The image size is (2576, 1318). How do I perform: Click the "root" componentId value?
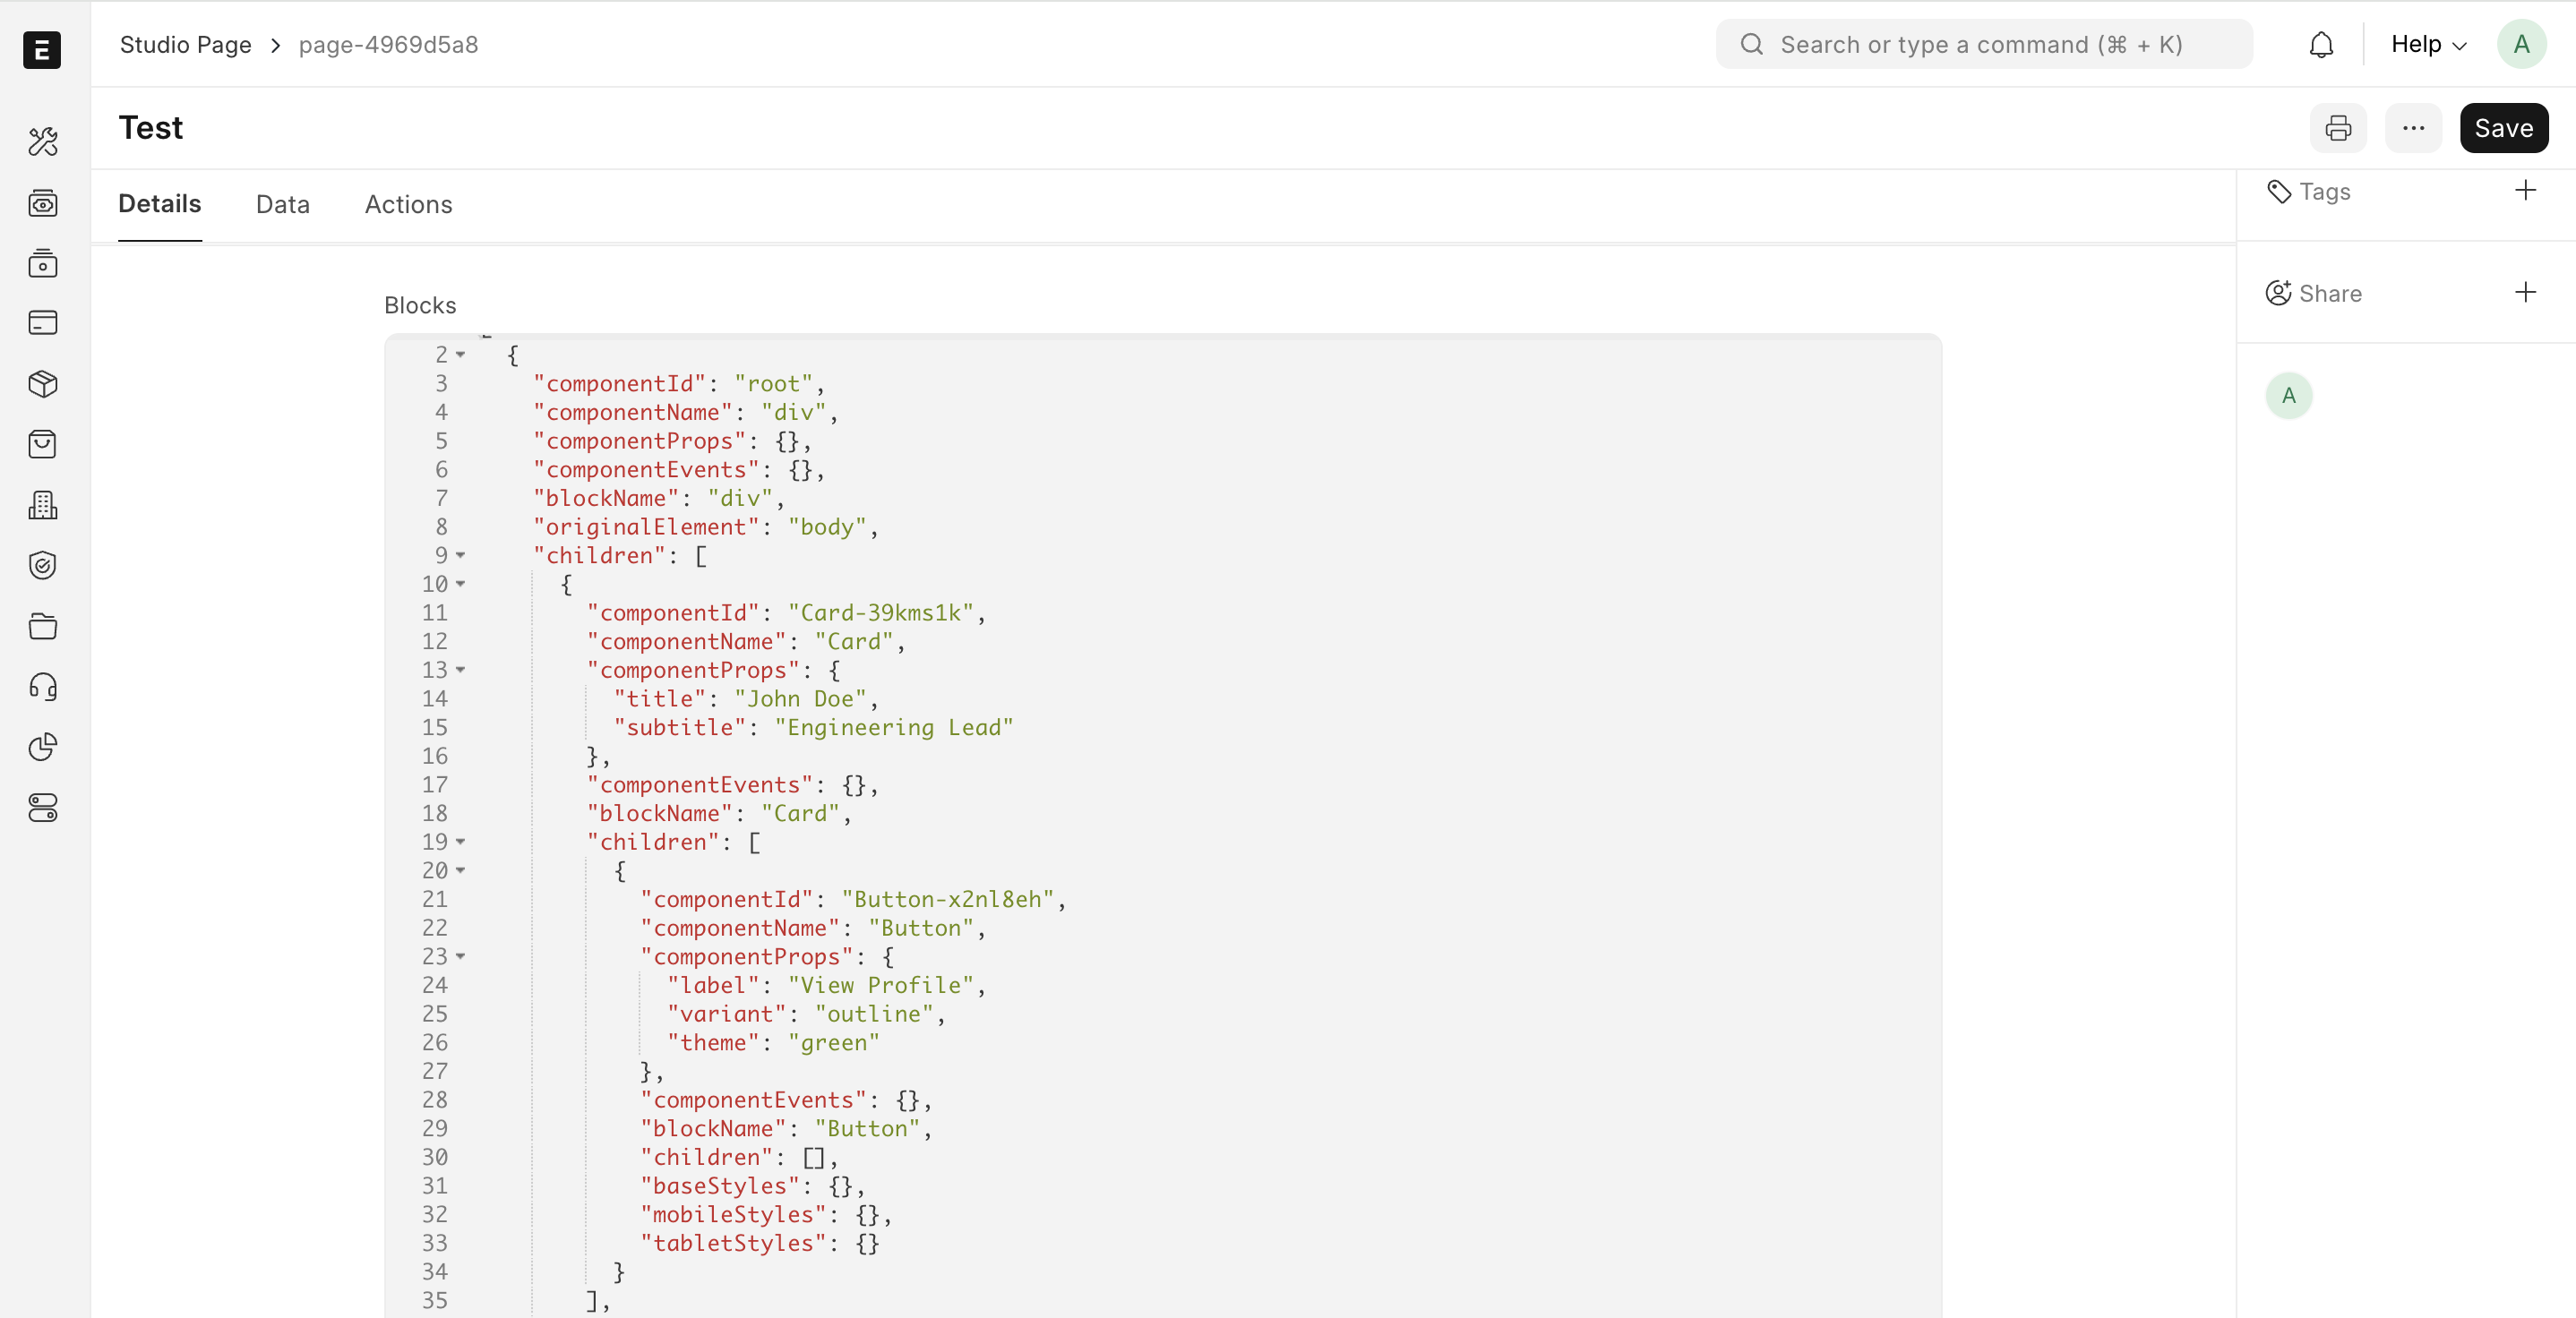click(774, 384)
